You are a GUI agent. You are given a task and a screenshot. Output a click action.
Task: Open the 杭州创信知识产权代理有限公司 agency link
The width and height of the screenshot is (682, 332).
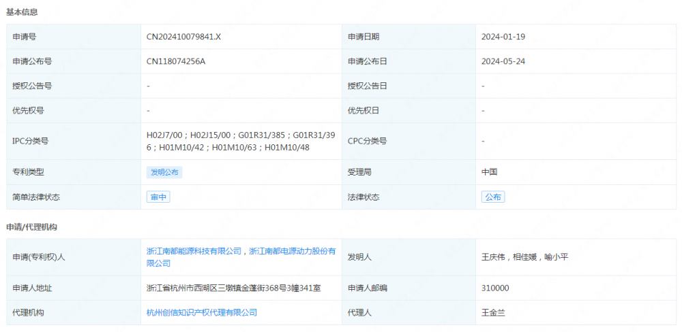click(x=202, y=312)
